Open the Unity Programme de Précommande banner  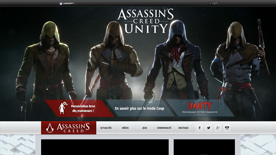(200, 108)
